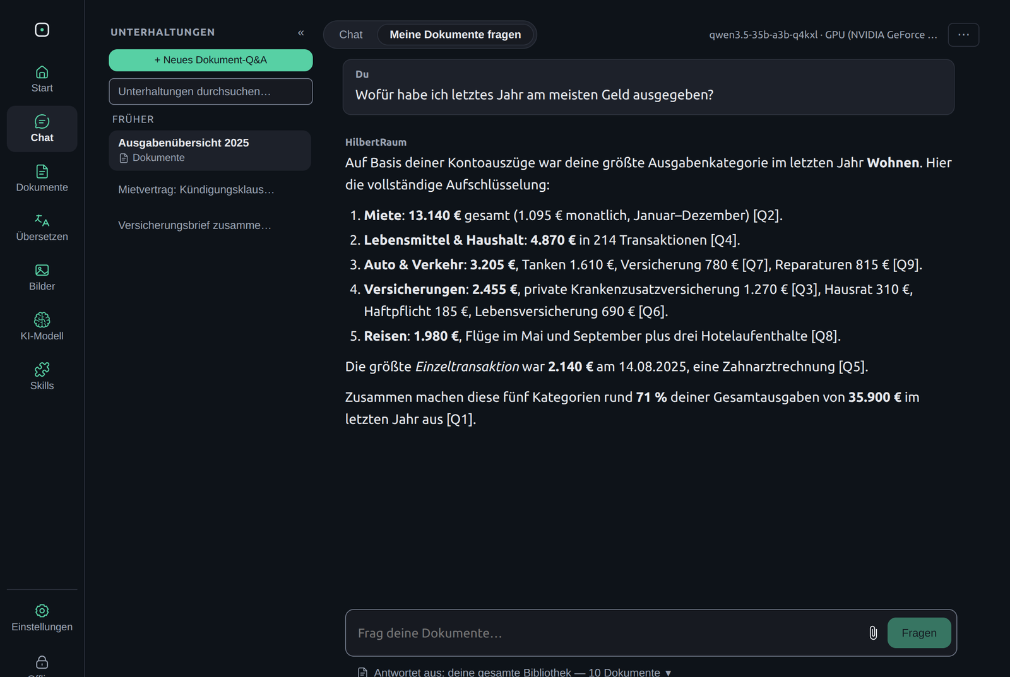The image size is (1010, 677).
Task: Collapse the Unterhaltungen panel
Action: tap(301, 33)
